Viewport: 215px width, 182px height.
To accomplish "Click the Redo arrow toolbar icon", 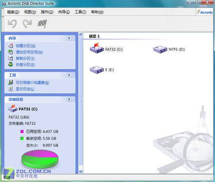I will click(27, 24).
